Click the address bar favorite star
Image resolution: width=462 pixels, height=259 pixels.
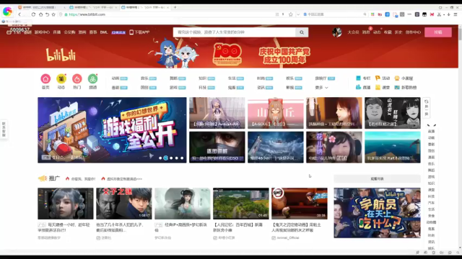coord(290,14)
